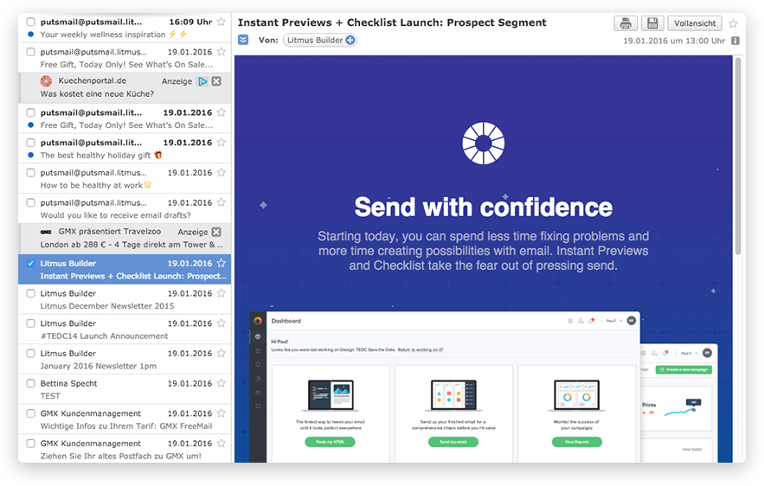Screen dimensions: 764x486
Task: Star the Ziehen Sie Ihr altes Postfach email
Action: coord(221,443)
